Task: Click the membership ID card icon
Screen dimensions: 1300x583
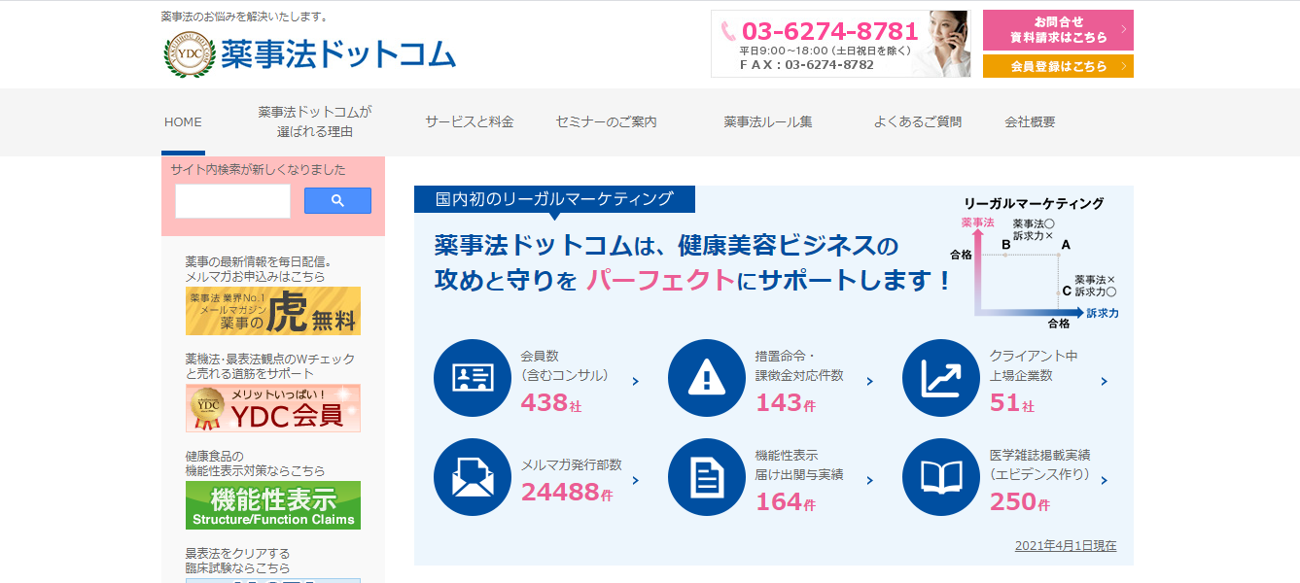Action: click(x=472, y=378)
